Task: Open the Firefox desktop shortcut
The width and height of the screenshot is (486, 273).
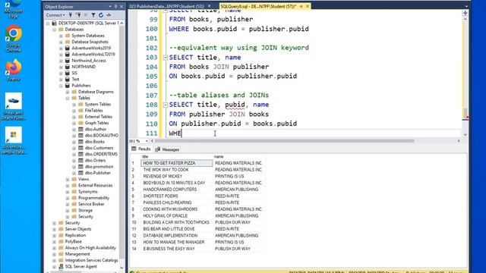Action: tap(14, 70)
